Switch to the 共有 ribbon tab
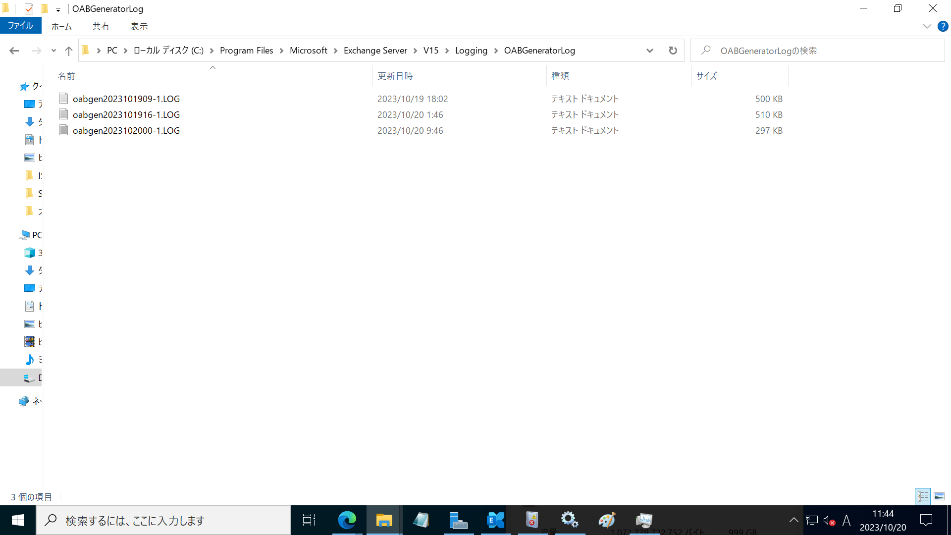 click(x=101, y=26)
